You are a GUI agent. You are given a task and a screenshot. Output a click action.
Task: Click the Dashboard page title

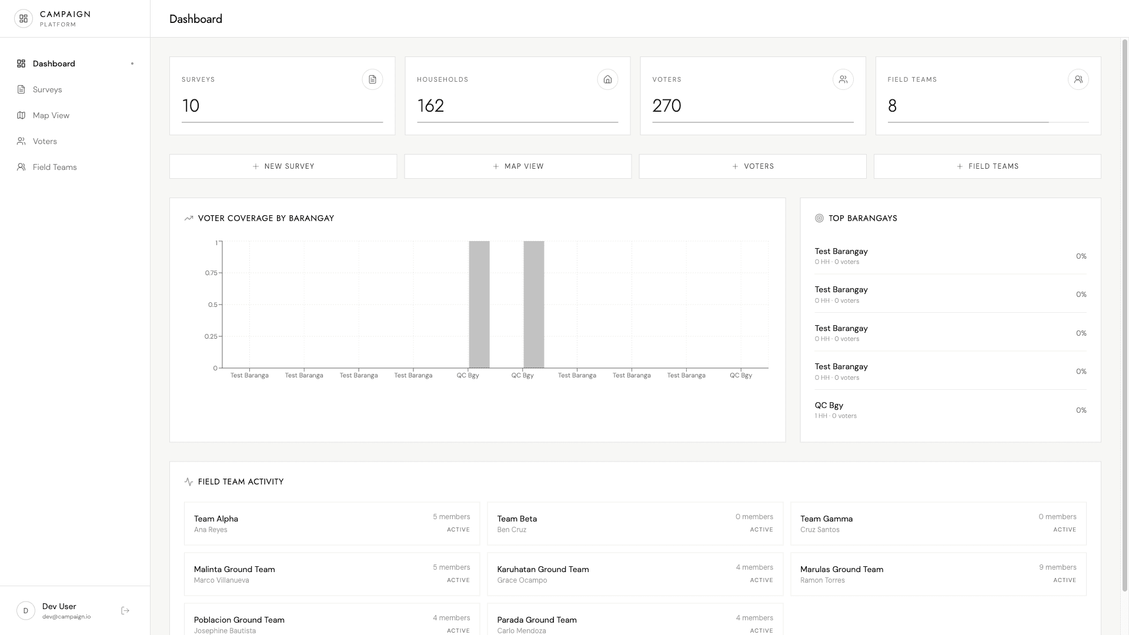(196, 19)
